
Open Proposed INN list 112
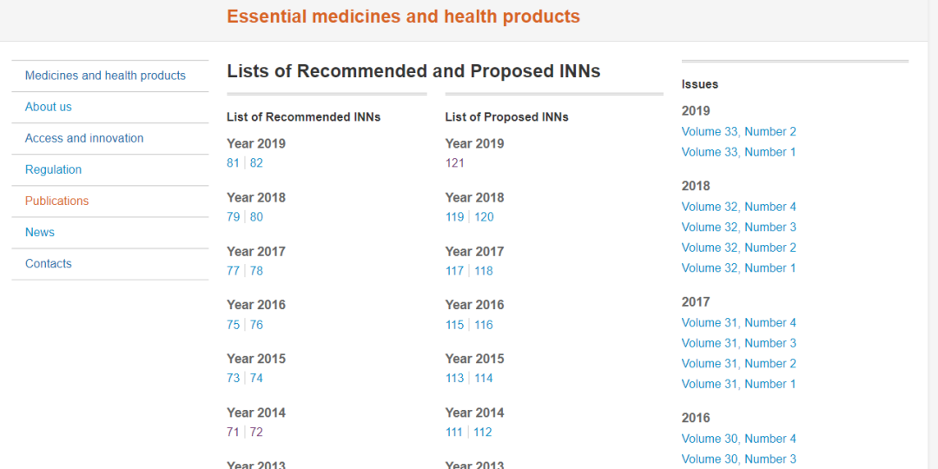tap(484, 433)
